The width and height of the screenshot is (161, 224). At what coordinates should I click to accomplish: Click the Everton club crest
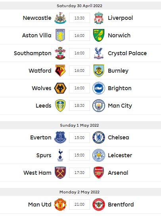[x=60, y=137]
